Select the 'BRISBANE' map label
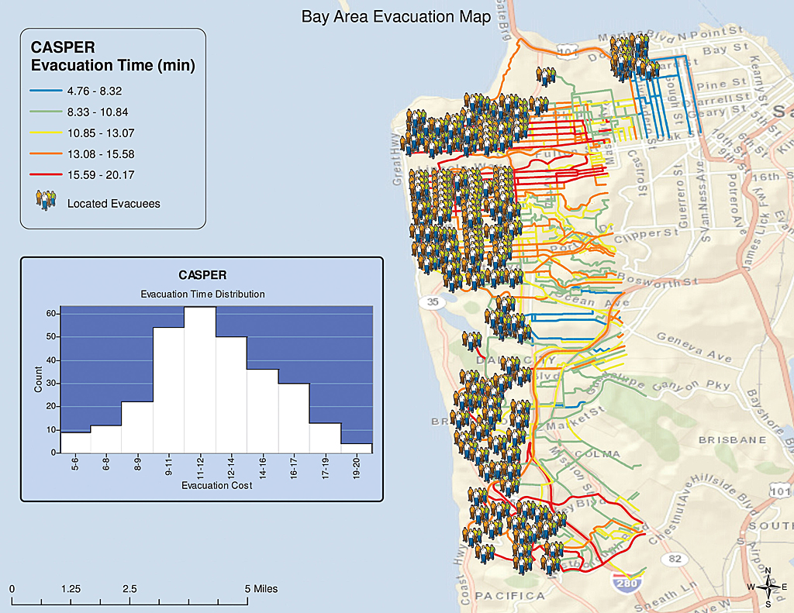794x613 pixels. point(733,440)
